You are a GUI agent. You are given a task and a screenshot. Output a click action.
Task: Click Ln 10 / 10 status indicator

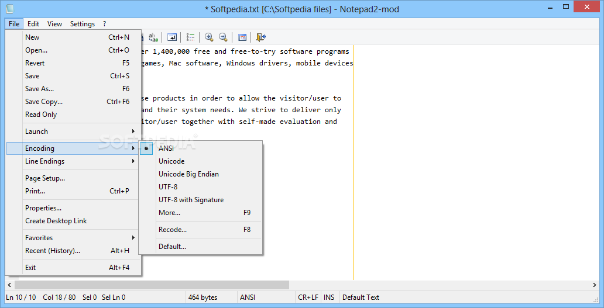pyautogui.click(x=21, y=297)
